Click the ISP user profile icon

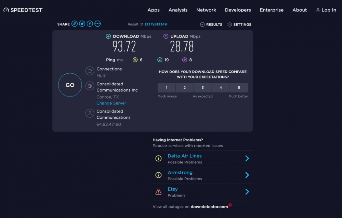pos(90,113)
